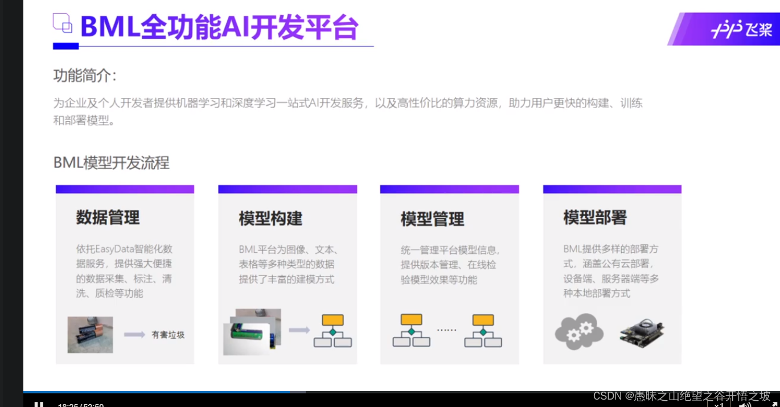Pause the video playback

[x=39, y=404]
